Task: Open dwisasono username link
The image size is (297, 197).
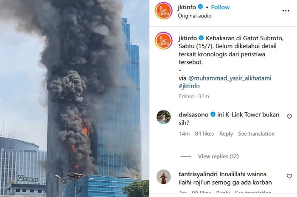Action: (193, 114)
